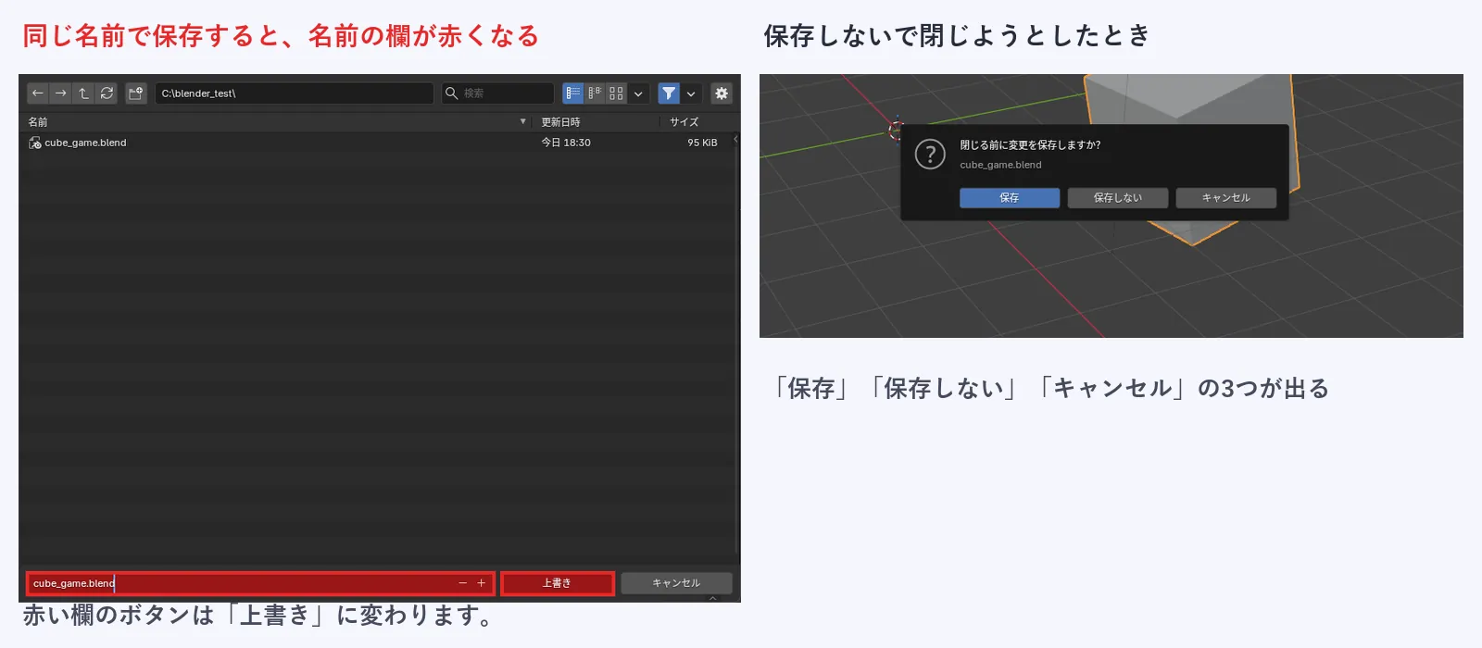Click the 95 KiB size cell

pyautogui.click(x=702, y=143)
